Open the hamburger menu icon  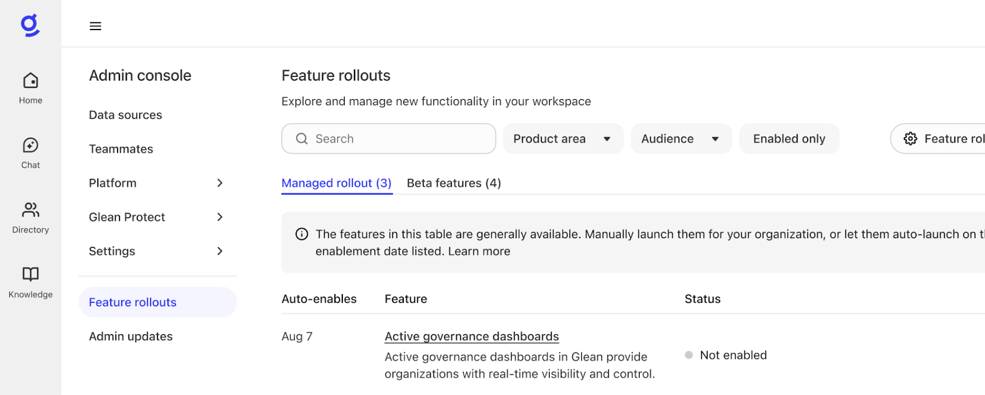[x=95, y=26]
